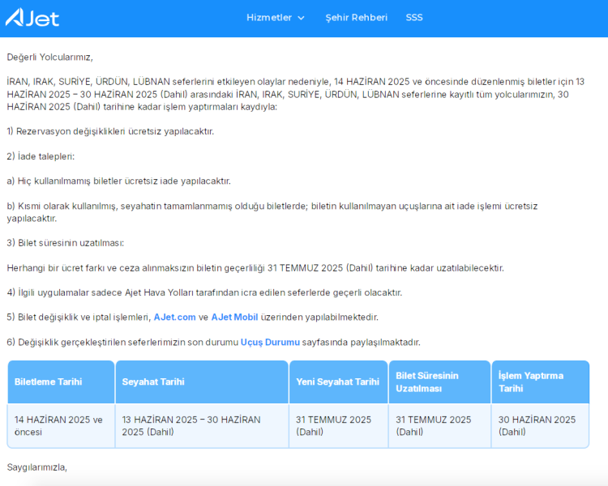Screen dimensions: 608x486
Task: Open the AJet Mobil link
Action: (234, 318)
